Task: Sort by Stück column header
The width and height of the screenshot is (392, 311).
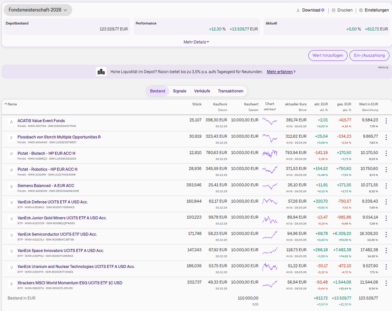Action: pyautogui.click(x=197, y=104)
